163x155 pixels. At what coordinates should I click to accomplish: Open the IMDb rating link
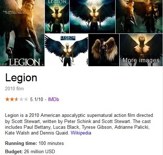click(53, 99)
